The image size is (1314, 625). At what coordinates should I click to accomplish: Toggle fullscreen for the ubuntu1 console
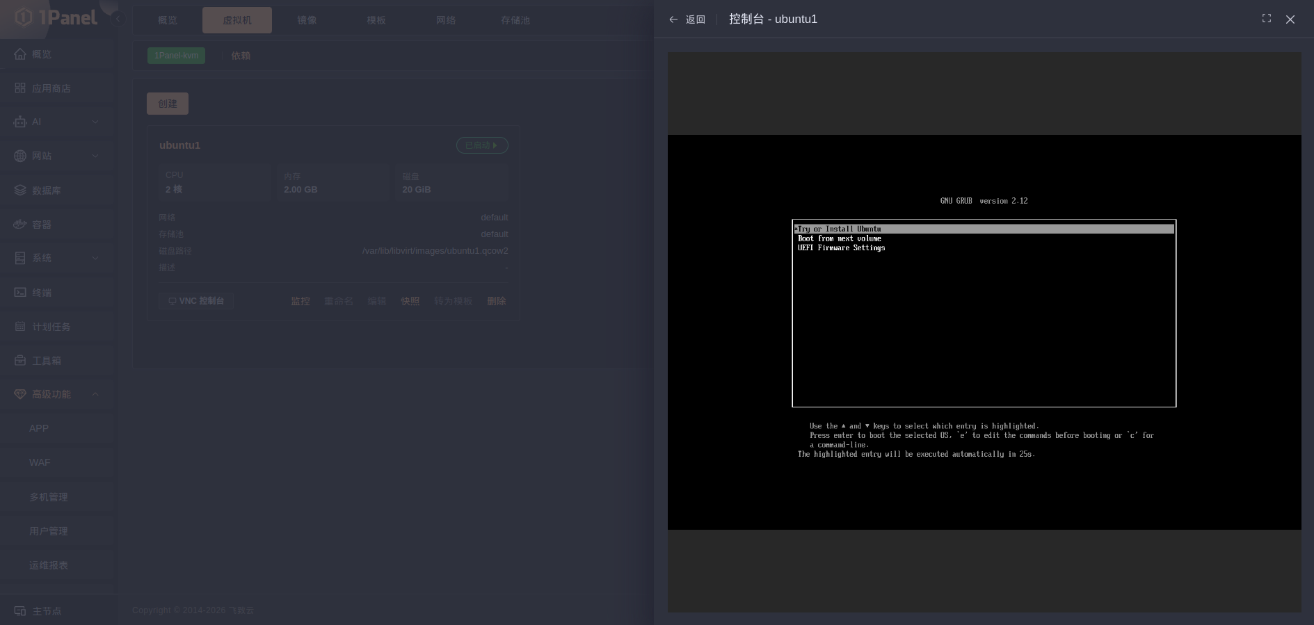tap(1267, 19)
